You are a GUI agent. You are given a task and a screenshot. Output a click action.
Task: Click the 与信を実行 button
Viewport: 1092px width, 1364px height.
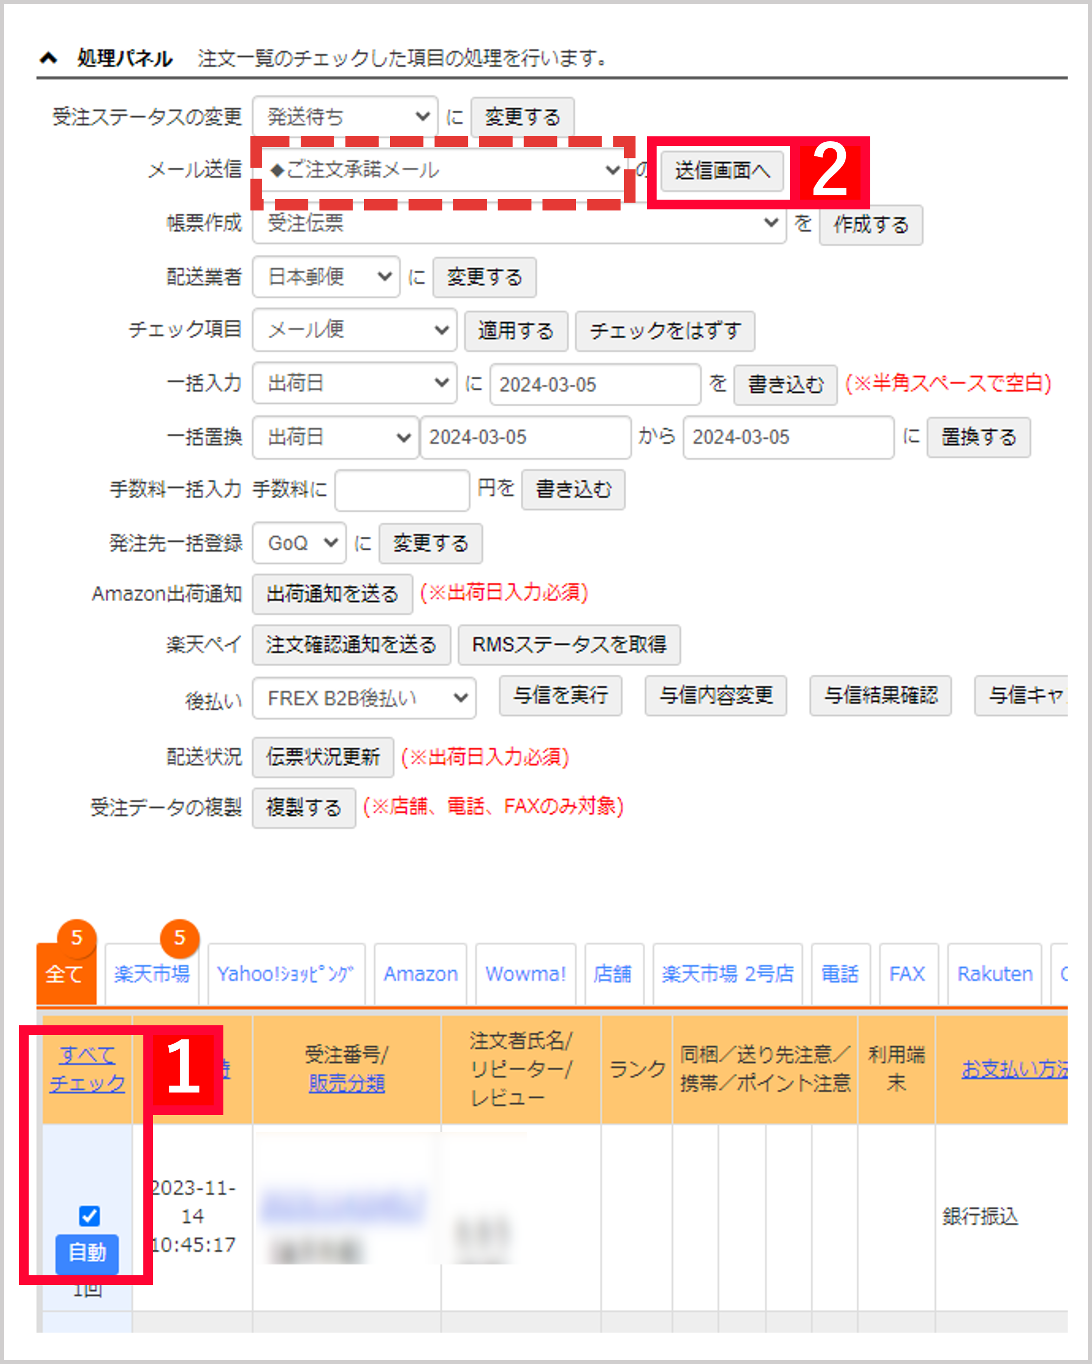pos(561,695)
